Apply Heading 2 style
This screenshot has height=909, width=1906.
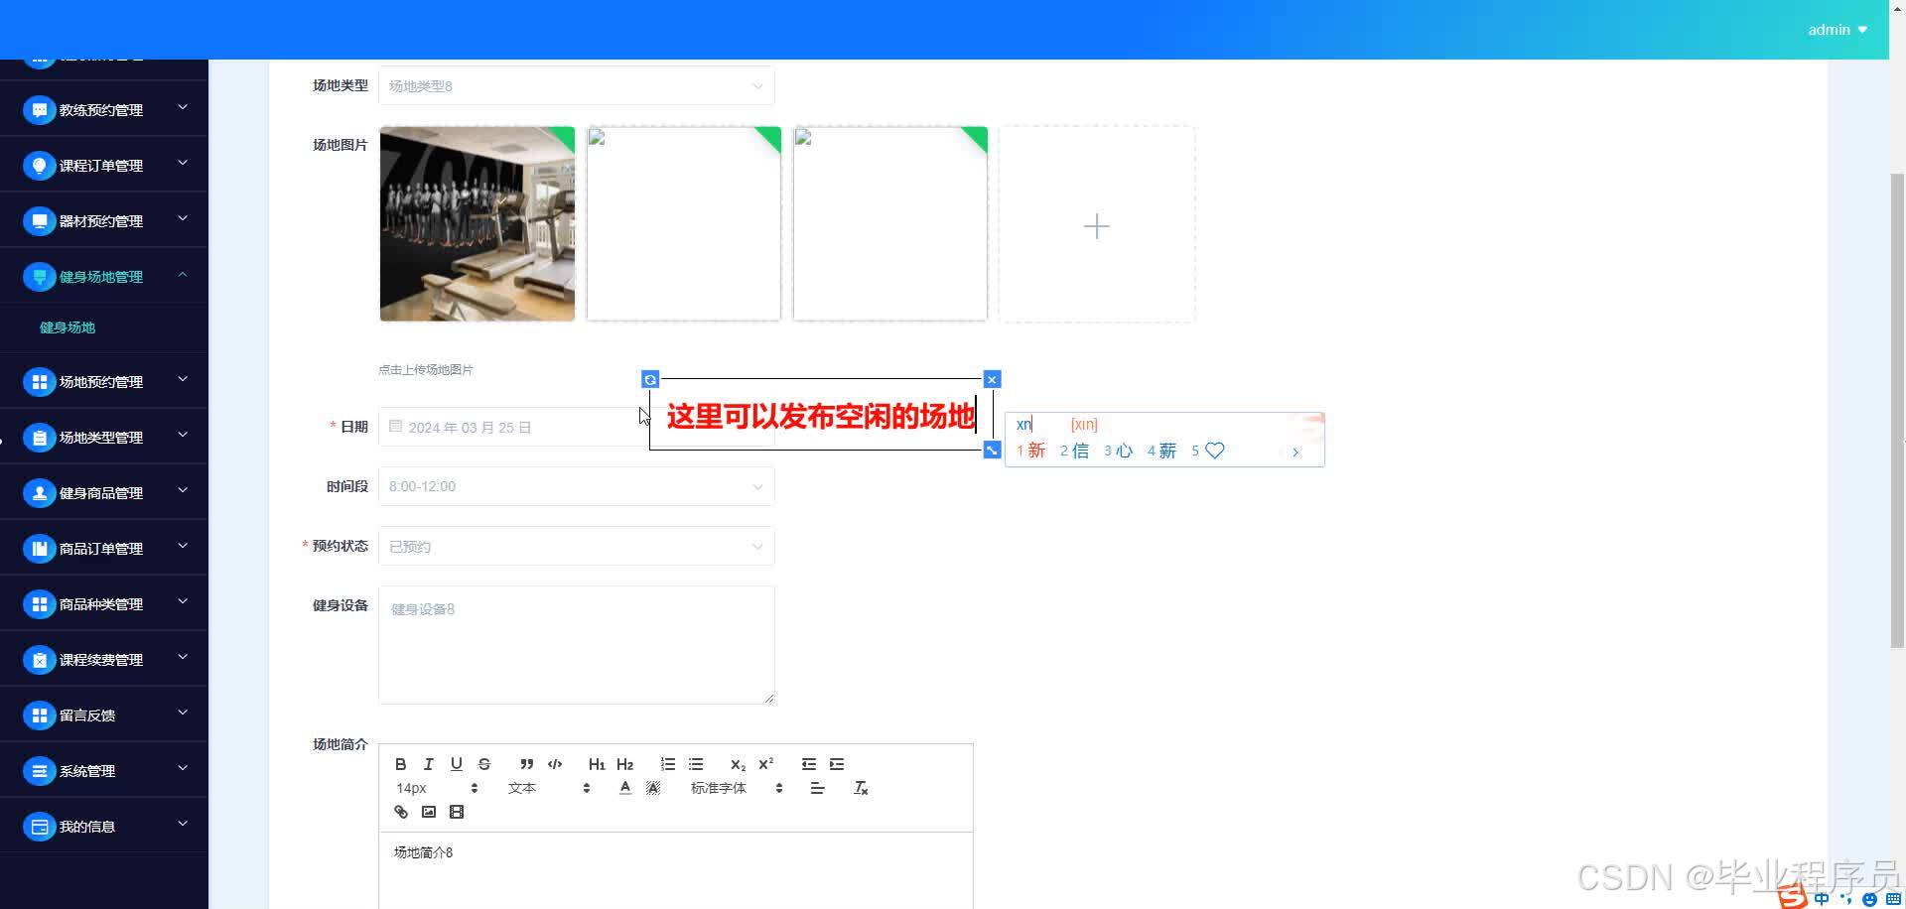[624, 764]
